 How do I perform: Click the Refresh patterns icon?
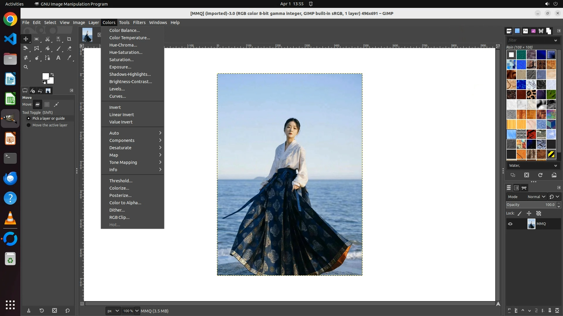[540, 175]
